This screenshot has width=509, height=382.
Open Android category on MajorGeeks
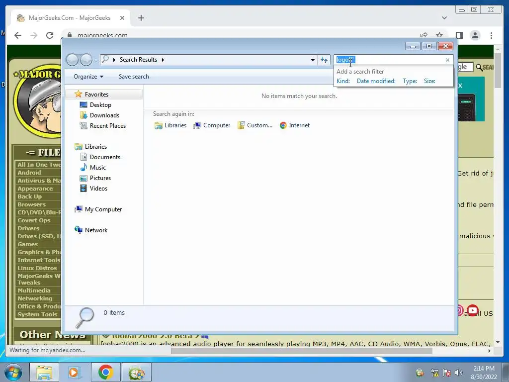(x=29, y=173)
